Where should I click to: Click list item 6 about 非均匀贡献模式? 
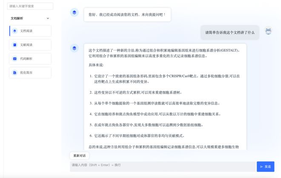click(137, 136)
